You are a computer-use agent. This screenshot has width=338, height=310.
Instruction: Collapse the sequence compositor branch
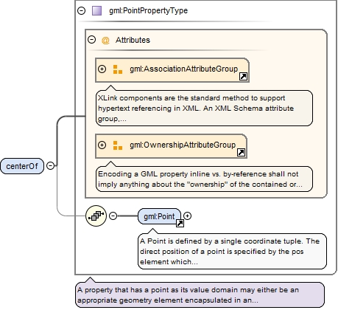click(x=113, y=216)
